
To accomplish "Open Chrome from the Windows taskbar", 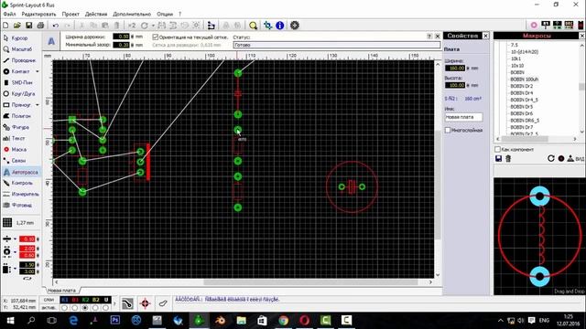I will click(283, 320).
